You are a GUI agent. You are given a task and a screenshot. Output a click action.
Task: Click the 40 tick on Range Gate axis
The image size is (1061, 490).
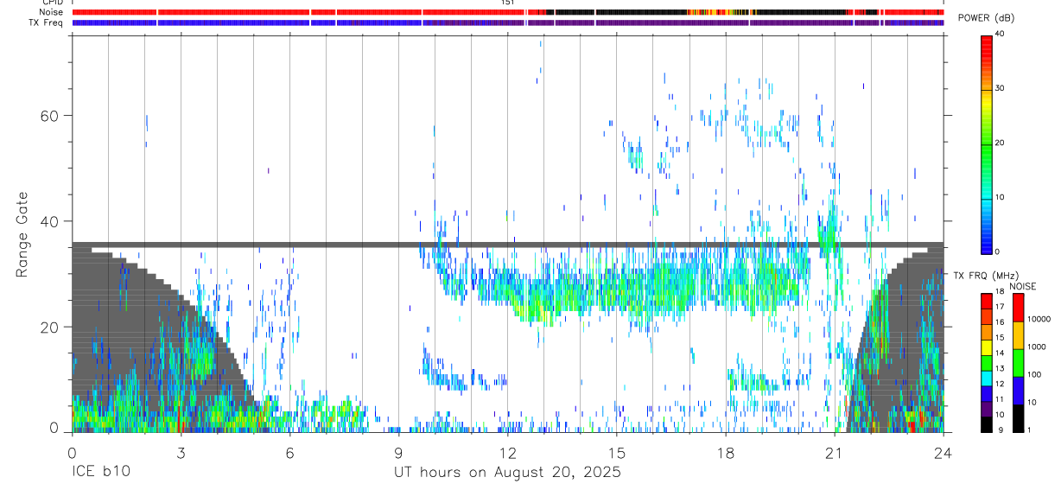50,221
